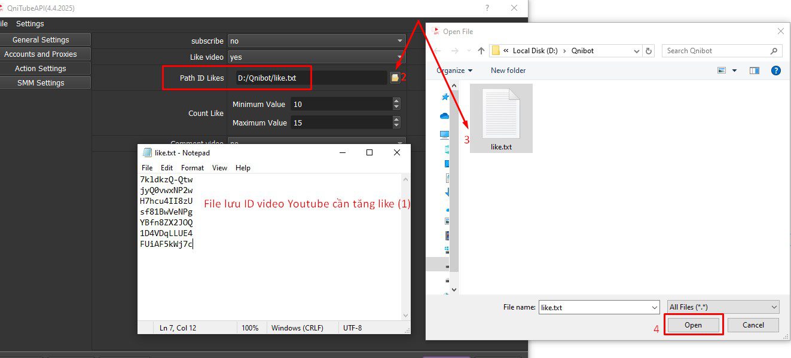Open Notepad Help menu
This screenshot has height=358, width=791.
point(243,168)
